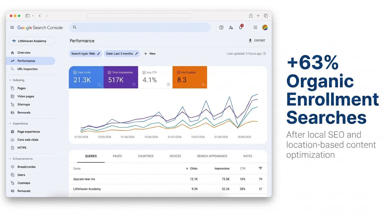Click the table filter rows icon
This screenshot has height=215, width=386.
[261, 168]
